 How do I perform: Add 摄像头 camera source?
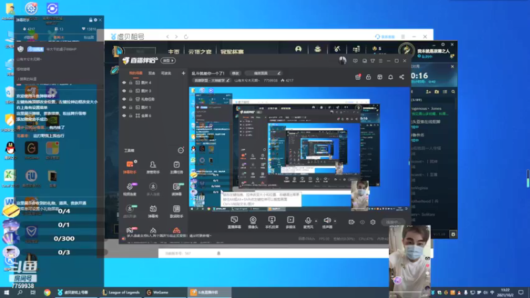coord(253,223)
